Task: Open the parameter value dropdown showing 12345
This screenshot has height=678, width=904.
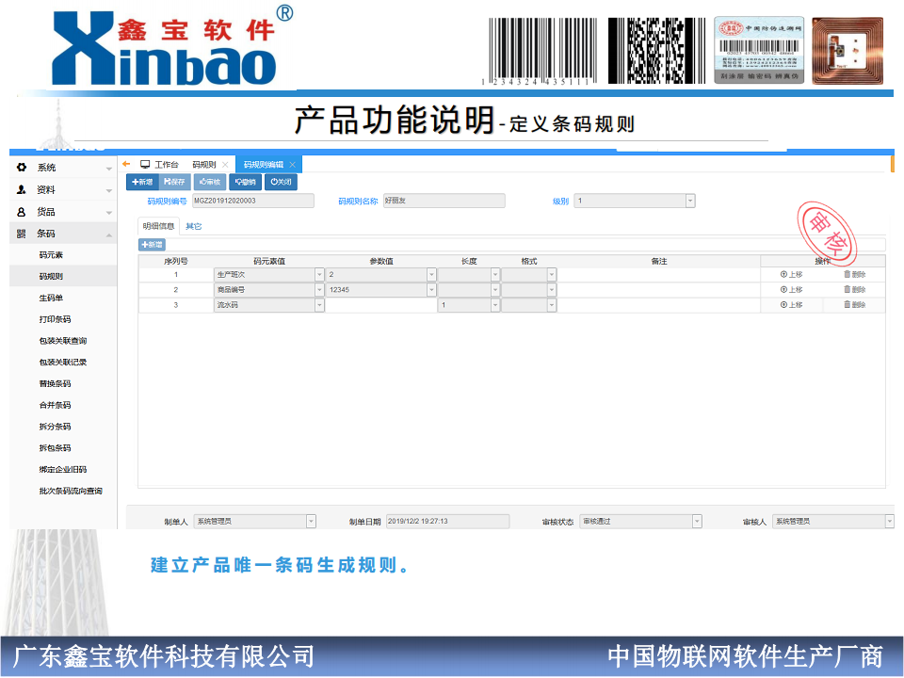Action: pyautogui.click(x=431, y=289)
